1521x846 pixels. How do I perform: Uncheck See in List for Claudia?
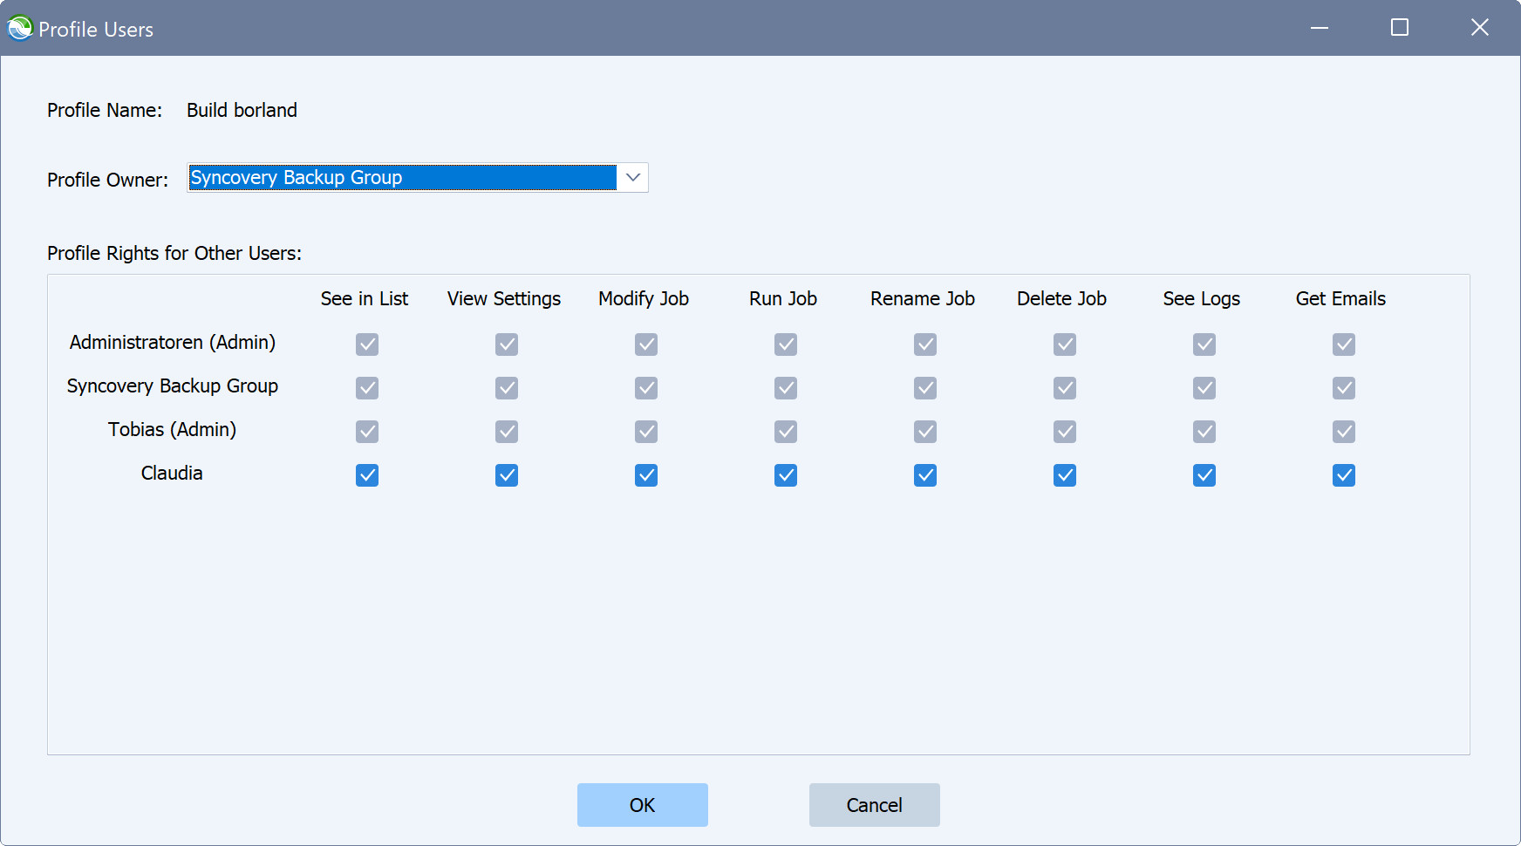pyautogui.click(x=366, y=475)
